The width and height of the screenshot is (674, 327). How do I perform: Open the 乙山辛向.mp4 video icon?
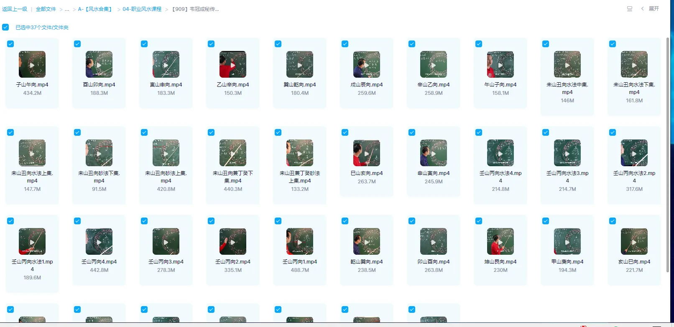[x=233, y=64]
